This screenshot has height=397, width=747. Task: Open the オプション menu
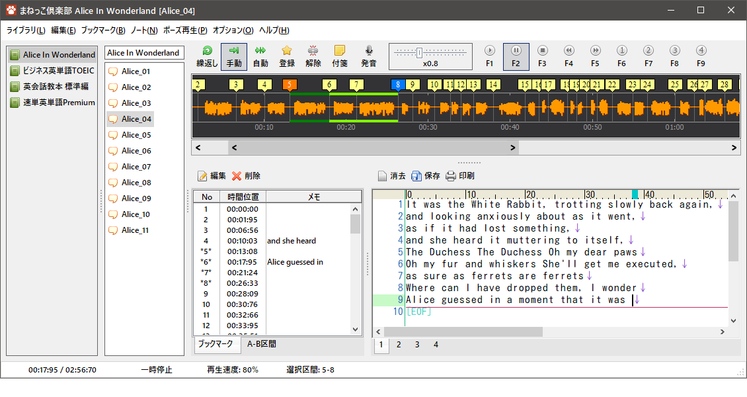[233, 30]
